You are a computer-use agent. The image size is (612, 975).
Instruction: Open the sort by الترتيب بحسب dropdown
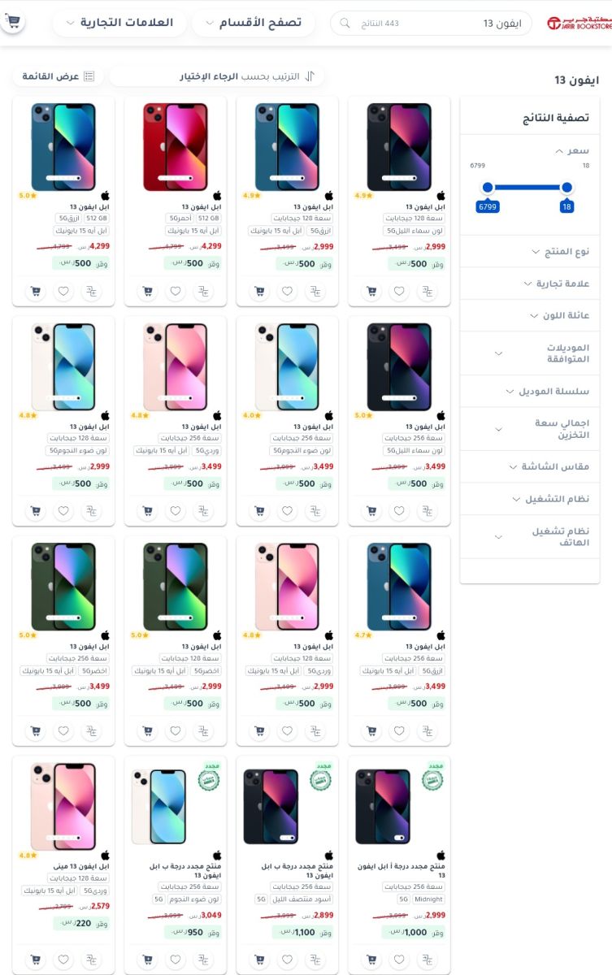tap(217, 76)
